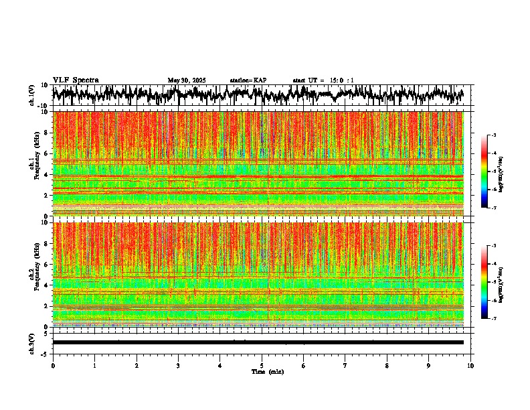This screenshot has width=530, height=410.
Task: Click the "-3" label on ch.1 color bar
Action: pos(494,135)
